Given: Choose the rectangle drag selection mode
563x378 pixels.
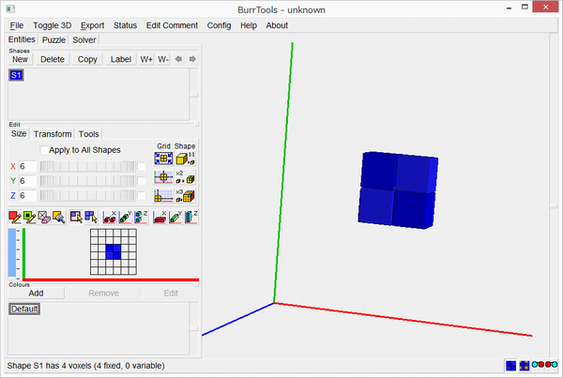Looking at the screenshot, I should click(x=76, y=218).
